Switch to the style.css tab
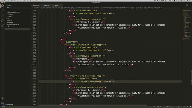Screen dimensions: 192x108 click(x=46, y=5)
